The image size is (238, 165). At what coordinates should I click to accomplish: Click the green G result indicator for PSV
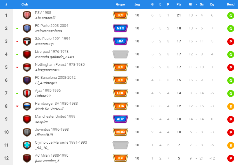click(x=230, y=15)
